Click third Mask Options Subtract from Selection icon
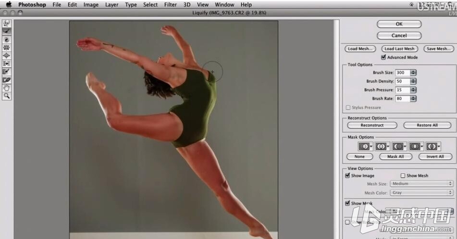The width and height of the screenshot is (457, 239). click(397, 146)
